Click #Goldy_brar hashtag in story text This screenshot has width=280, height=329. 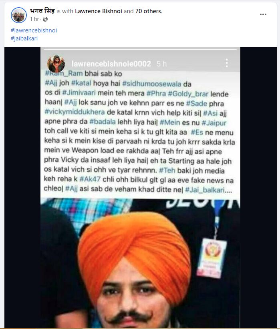[x=188, y=94]
